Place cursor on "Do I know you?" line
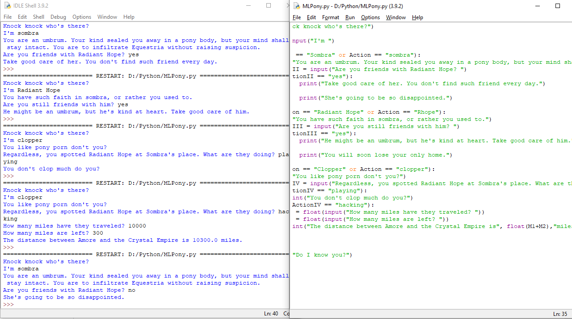 point(322,255)
